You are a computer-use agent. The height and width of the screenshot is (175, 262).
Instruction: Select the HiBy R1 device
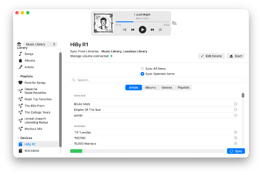(38, 144)
